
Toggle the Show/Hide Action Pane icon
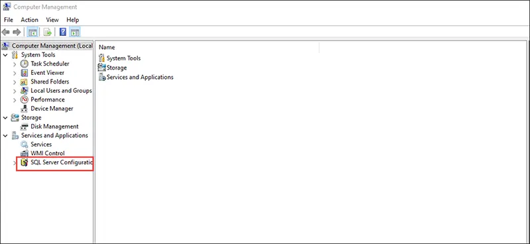[75, 32]
